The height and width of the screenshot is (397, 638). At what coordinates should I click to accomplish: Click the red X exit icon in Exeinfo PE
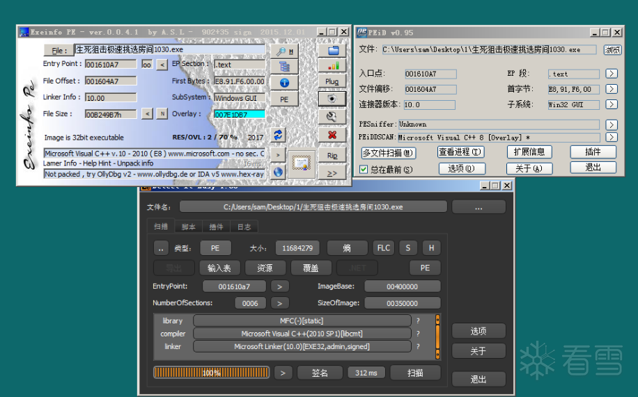tap(332, 135)
